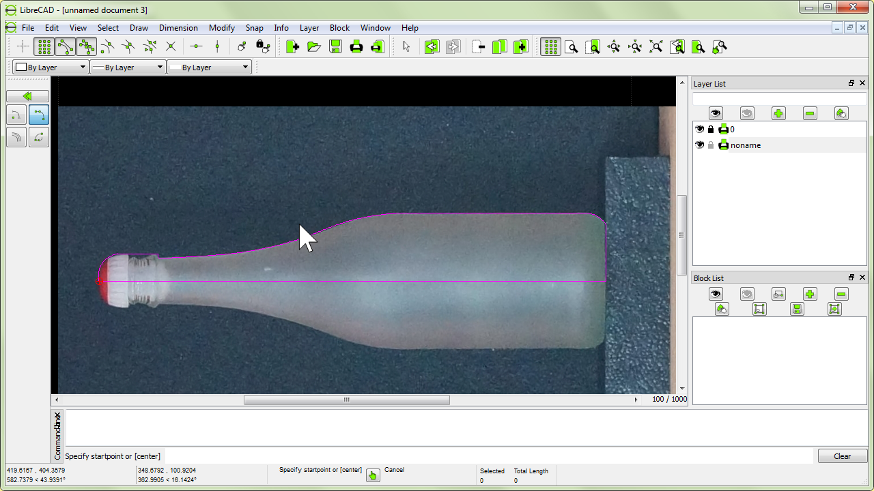Open an existing drawing file
The height and width of the screenshot is (491, 874).
314,46
